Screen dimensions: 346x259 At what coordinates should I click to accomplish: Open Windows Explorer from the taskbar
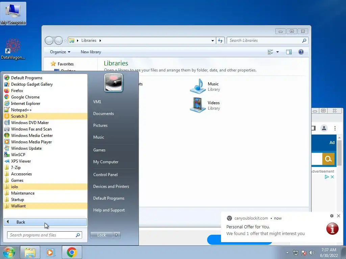(x=30, y=252)
